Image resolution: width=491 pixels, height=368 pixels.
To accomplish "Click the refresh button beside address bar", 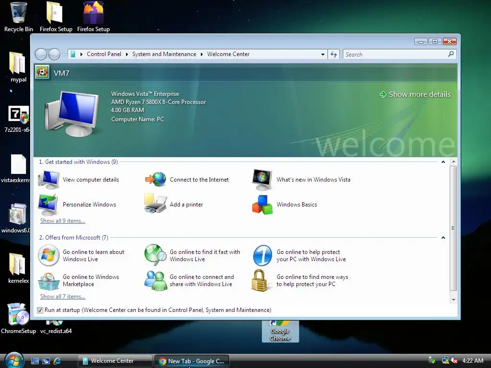I will coord(334,55).
